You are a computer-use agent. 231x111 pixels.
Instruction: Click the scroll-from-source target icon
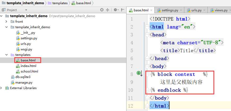click(x=102, y=10)
